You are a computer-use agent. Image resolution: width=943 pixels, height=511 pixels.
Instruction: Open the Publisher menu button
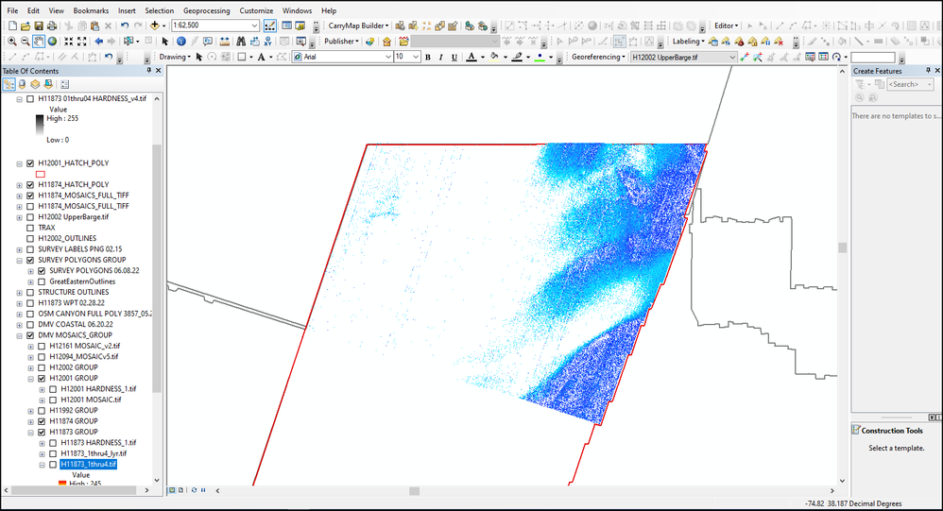pyautogui.click(x=341, y=42)
